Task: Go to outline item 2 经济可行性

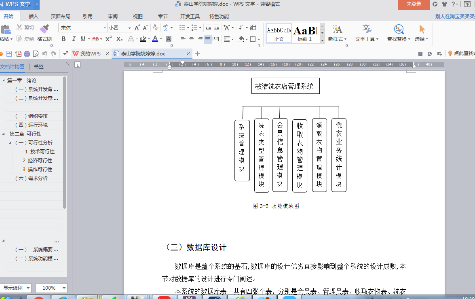Action: (x=37, y=160)
